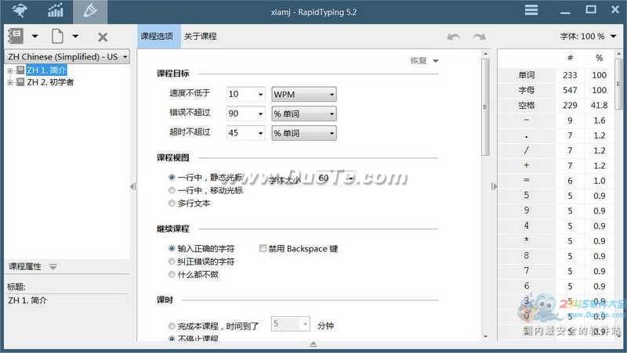Click the minutes field showing 5
Viewport: 627px width, 353px height.
(290, 324)
